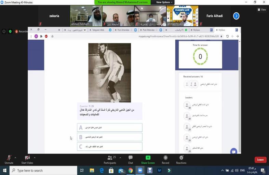
Task: Open the Participants panel
Action: pyautogui.click(x=109, y=159)
